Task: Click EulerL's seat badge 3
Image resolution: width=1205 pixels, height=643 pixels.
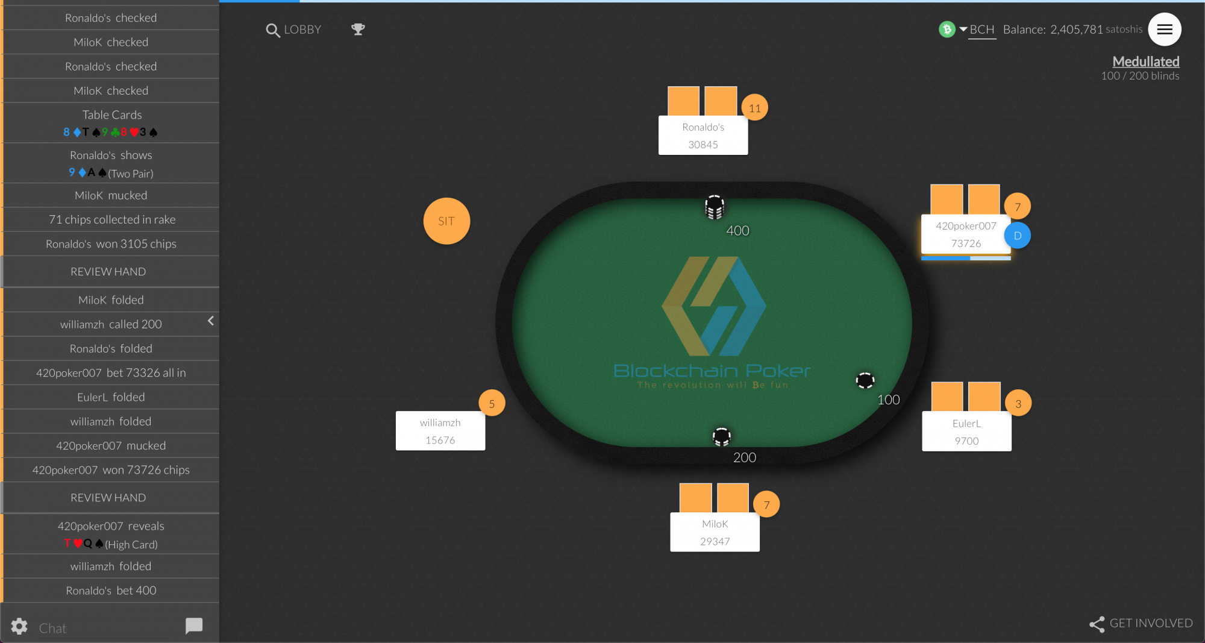Action: click(1018, 404)
